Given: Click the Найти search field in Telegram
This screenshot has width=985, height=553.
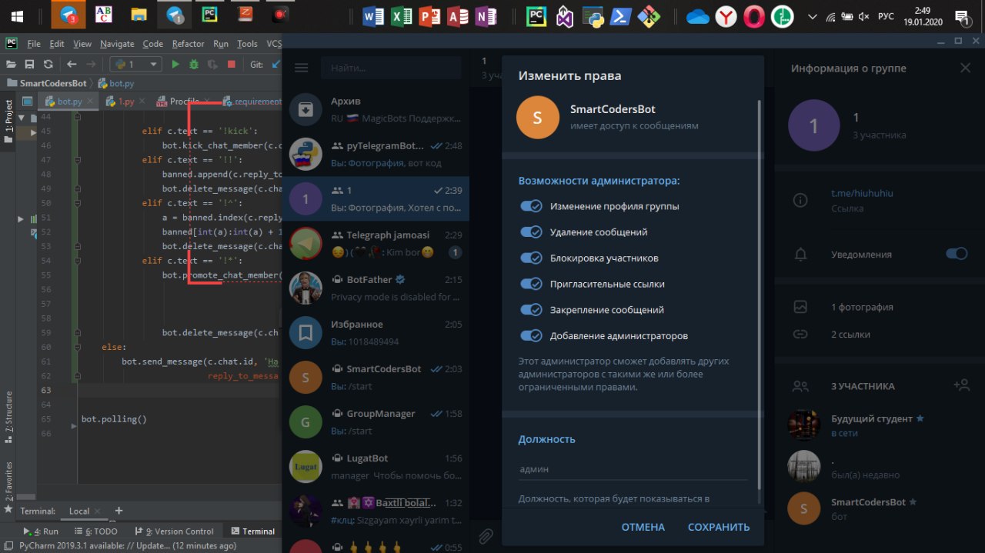Looking at the screenshot, I should coord(391,68).
